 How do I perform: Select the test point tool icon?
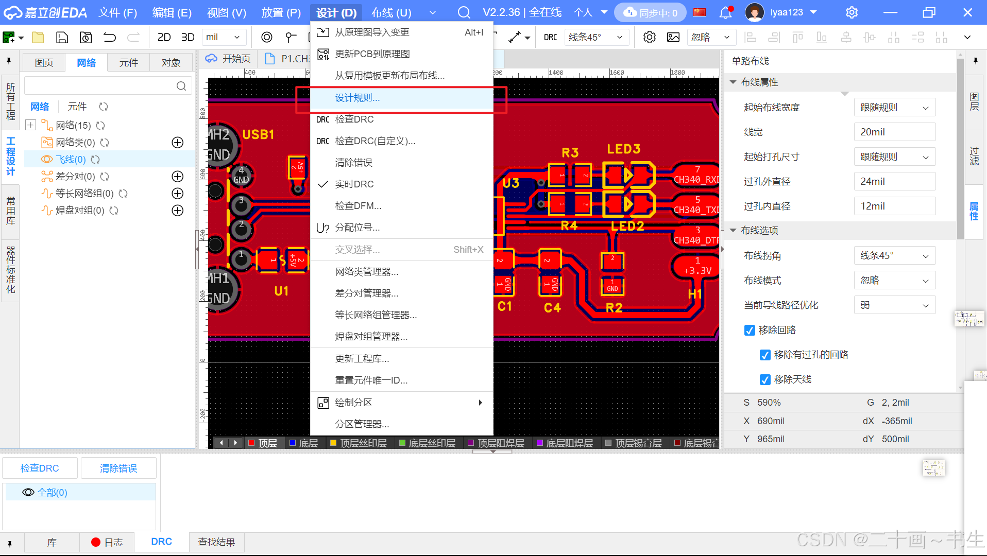pyautogui.click(x=291, y=38)
